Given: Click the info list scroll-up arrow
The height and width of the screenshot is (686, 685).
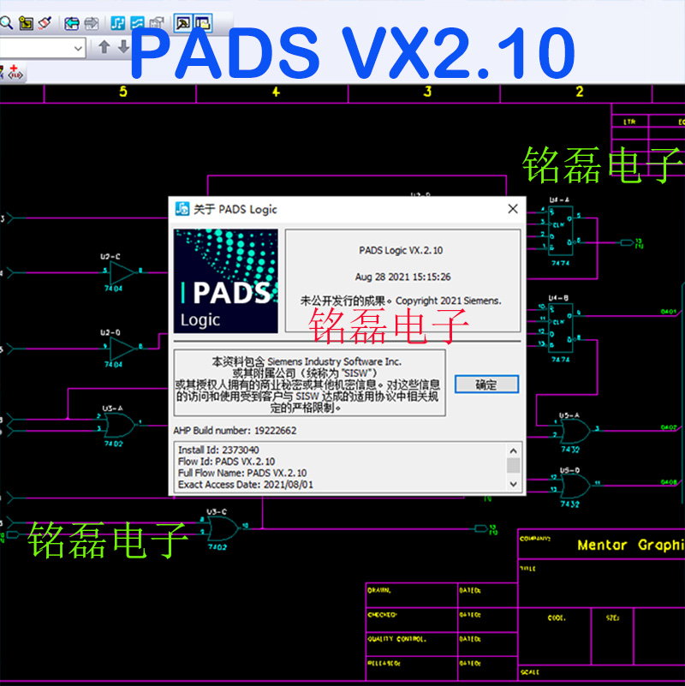Looking at the screenshot, I should (514, 450).
